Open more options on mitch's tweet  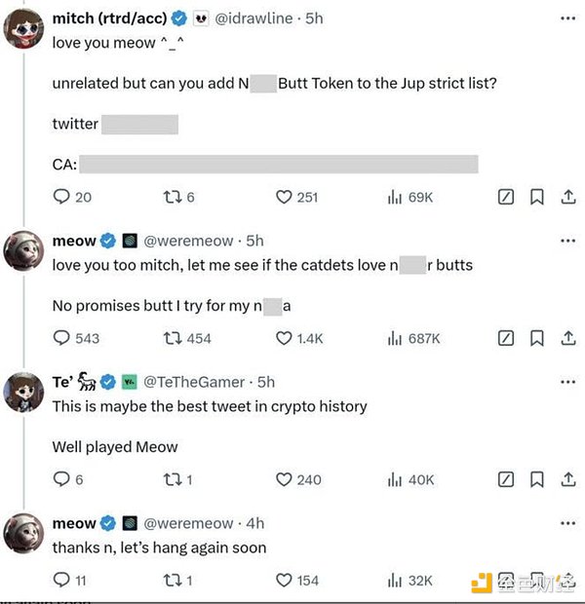[567, 19]
